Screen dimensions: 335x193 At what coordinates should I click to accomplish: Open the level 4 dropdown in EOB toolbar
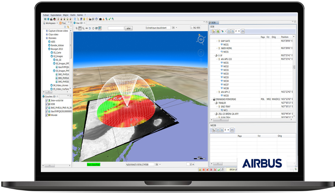(x=239, y=31)
